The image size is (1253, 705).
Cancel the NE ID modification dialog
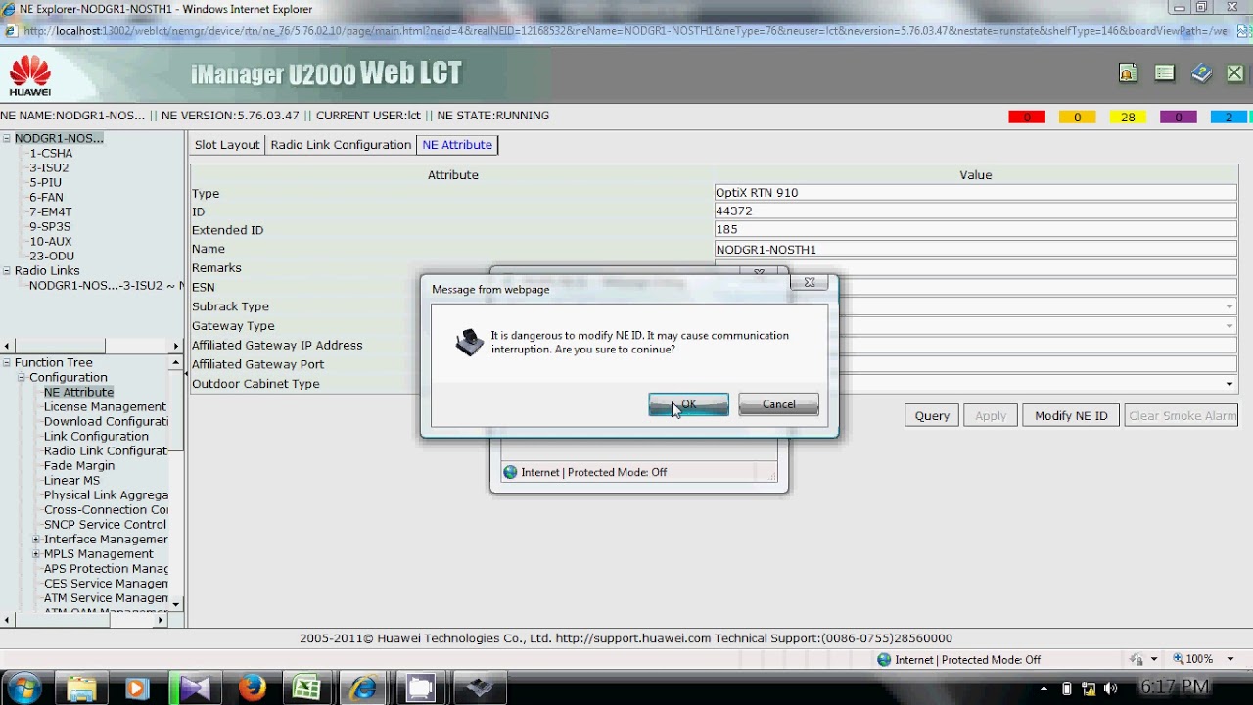point(778,404)
